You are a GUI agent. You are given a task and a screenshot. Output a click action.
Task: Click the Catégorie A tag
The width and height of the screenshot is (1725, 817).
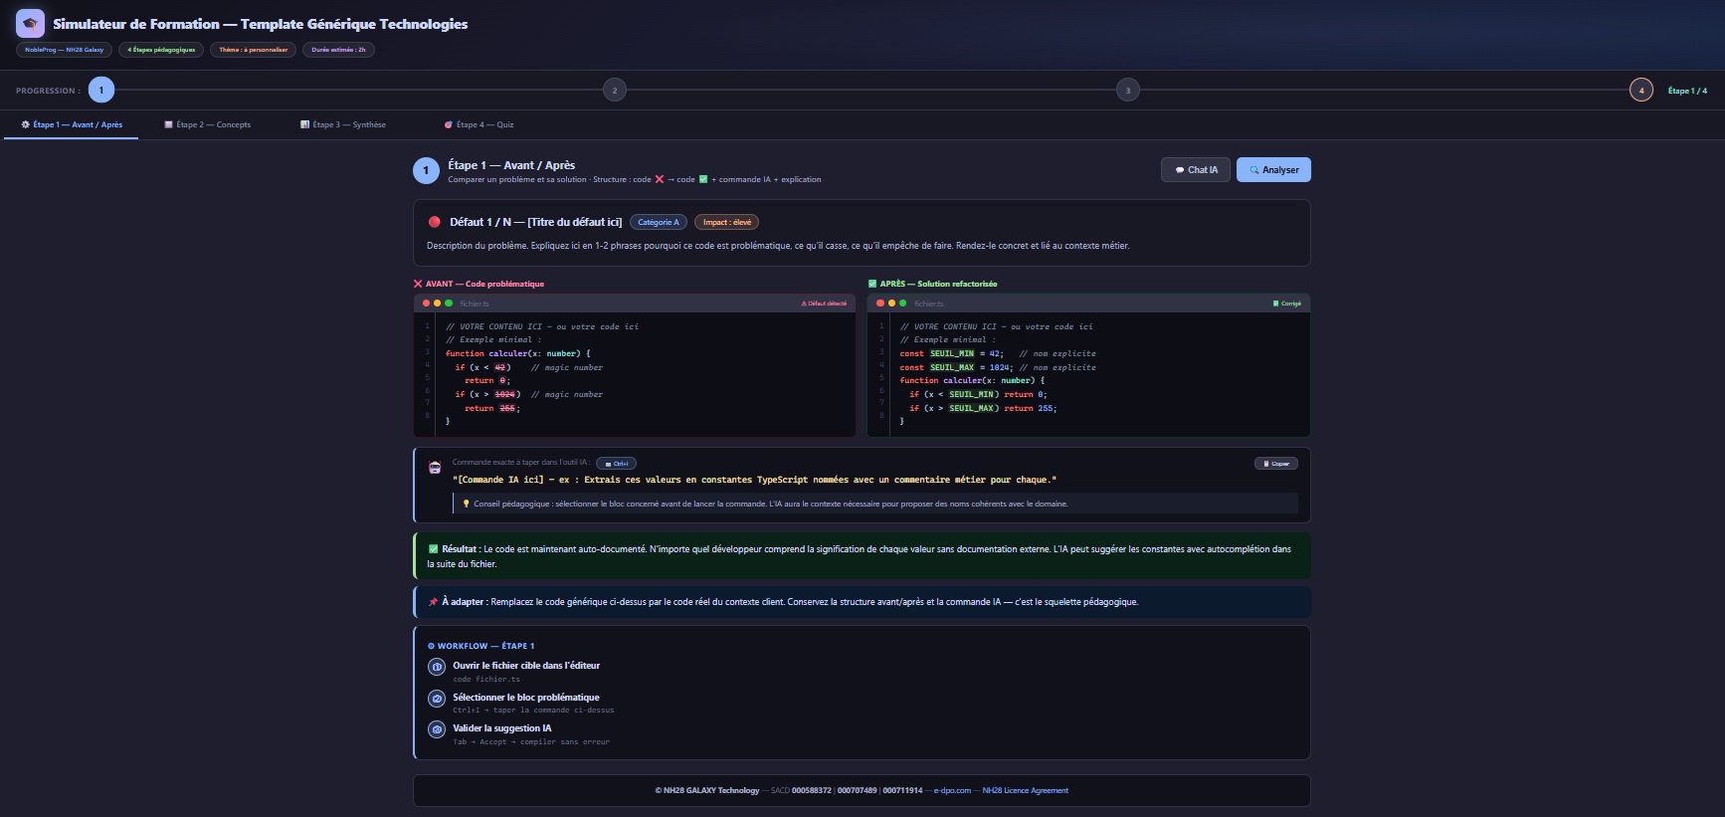coord(659,222)
